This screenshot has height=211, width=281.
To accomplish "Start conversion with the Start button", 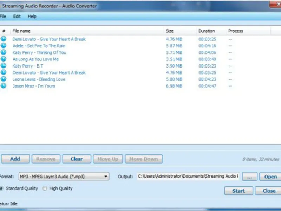I will point(239,191).
